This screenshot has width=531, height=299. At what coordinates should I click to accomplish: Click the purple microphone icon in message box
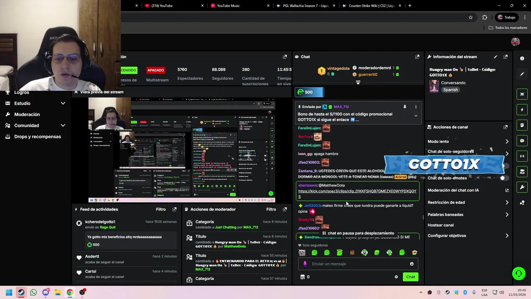pos(305,264)
